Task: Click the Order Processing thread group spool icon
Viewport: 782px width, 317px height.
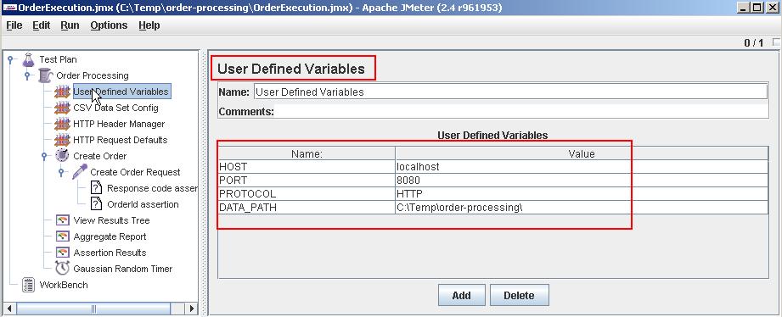Action: (45, 75)
